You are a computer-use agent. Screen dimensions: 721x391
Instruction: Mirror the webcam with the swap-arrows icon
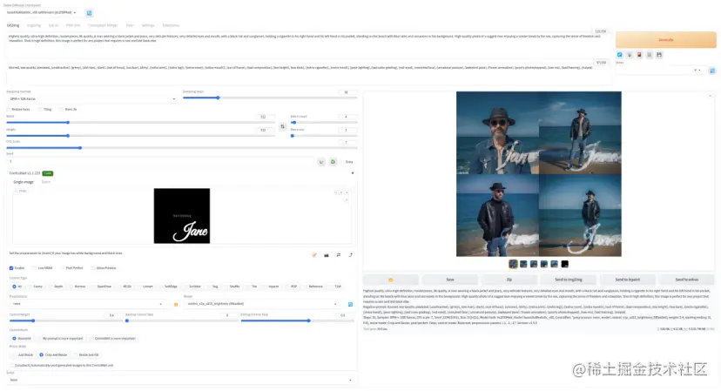(339, 255)
